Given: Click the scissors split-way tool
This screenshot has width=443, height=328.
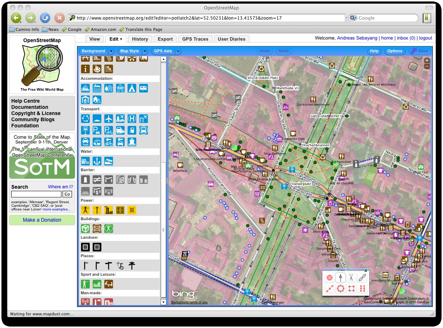Looking at the screenshot, I should (351, 278).
